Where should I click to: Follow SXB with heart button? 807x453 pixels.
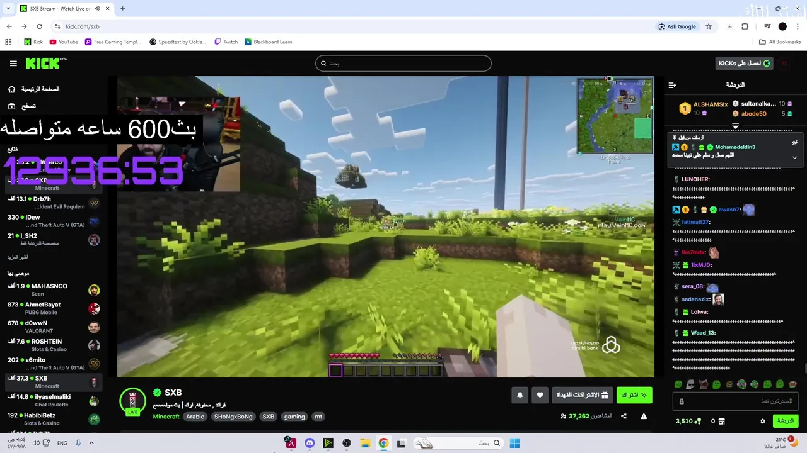pos(540,395)
